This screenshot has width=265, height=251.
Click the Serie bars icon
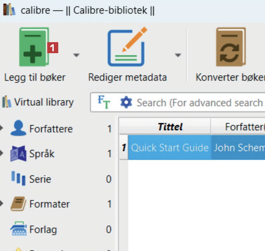[x=18, y=179]
